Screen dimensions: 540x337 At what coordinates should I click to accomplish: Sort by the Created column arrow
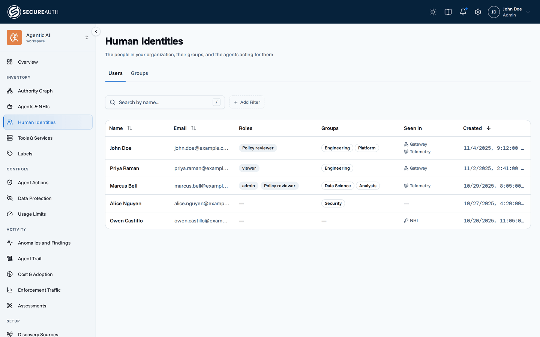pos(489,128)
